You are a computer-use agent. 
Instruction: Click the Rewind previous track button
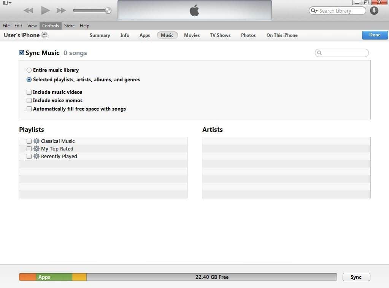pos(28,11)
